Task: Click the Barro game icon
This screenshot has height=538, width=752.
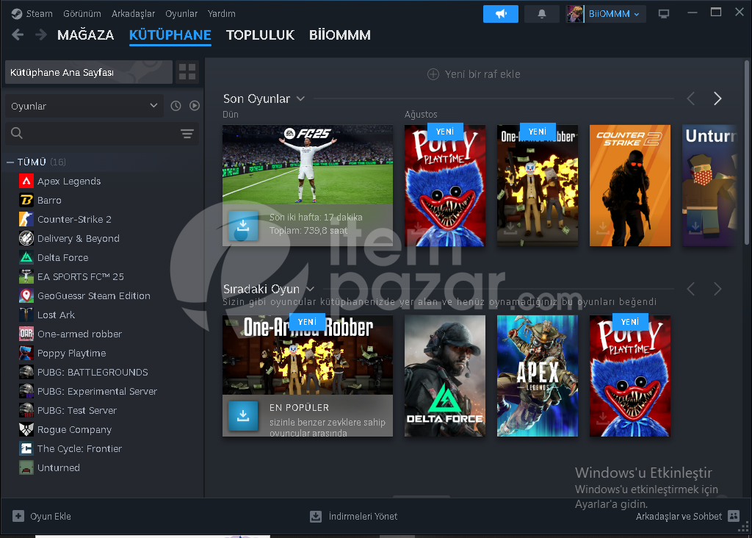Action: [x=26, y=200]
